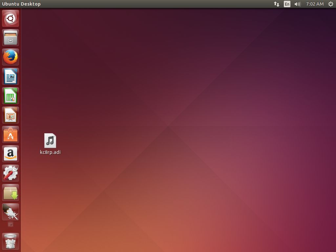Viewport: 336px width, 252px height.
Task: Open the Files manager from launcher
Action: click(x=10, y=38)
